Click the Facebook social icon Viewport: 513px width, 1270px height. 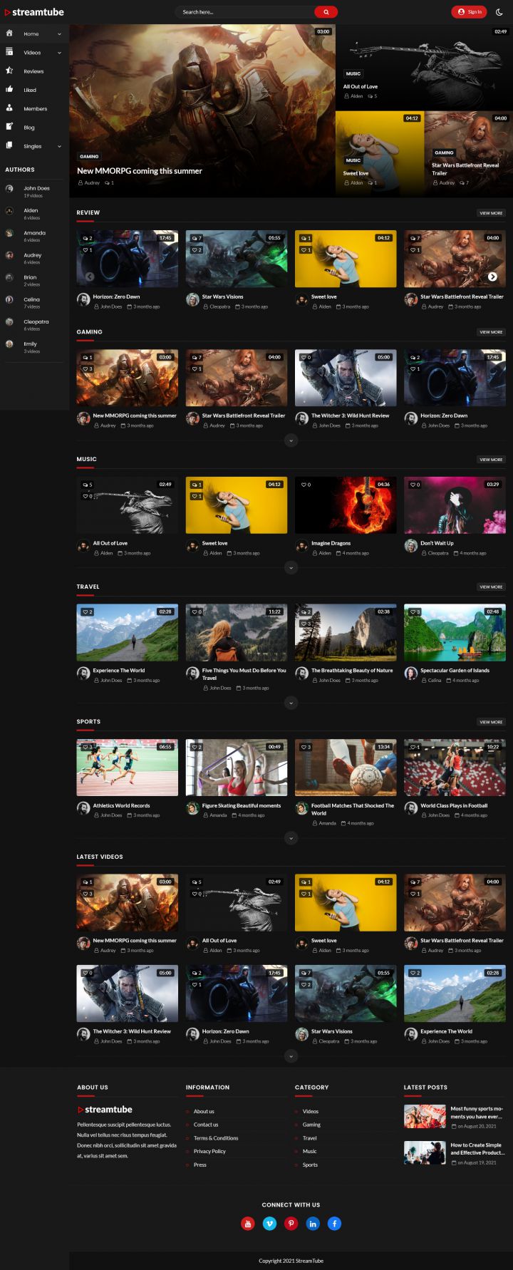[334, 1224]
